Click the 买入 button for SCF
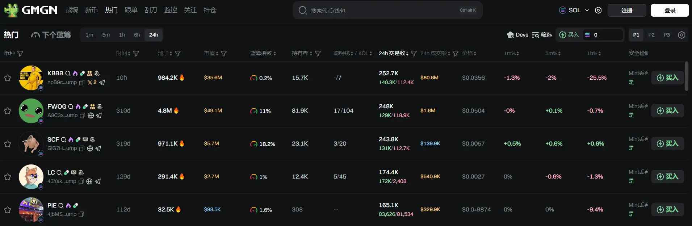The height and width of the screenshot is (226, 692). (667, 144)
